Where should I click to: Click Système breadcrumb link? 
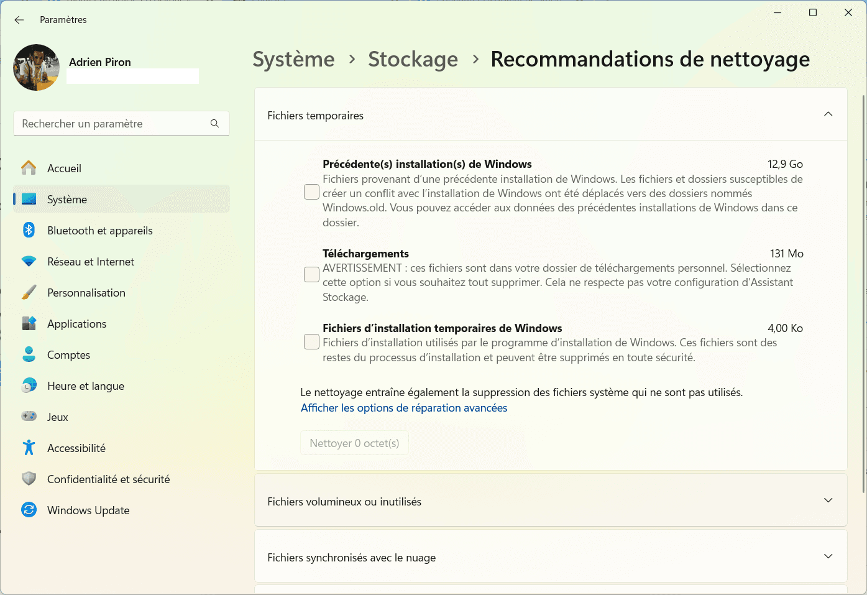pos(293,60)
